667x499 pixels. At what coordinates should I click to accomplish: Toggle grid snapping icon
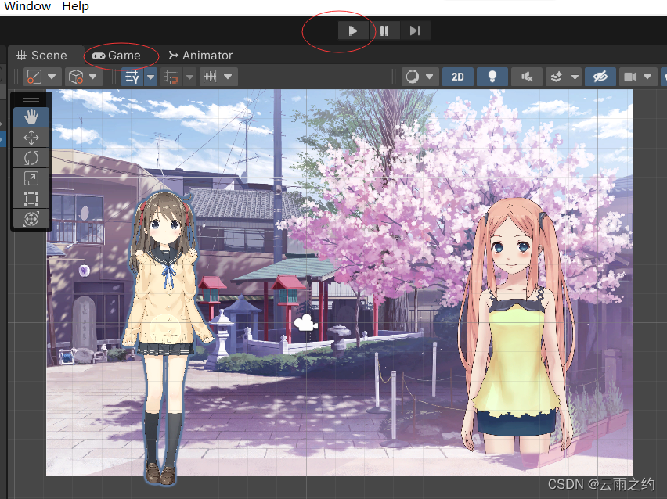[171, 77]
